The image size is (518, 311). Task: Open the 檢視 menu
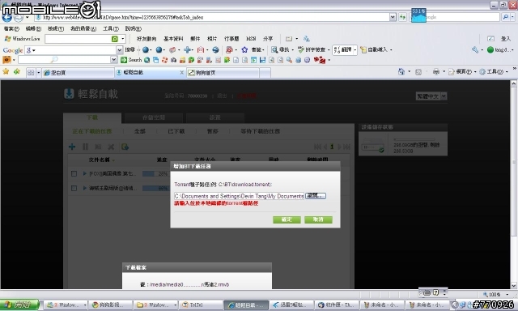click(56, 29)
